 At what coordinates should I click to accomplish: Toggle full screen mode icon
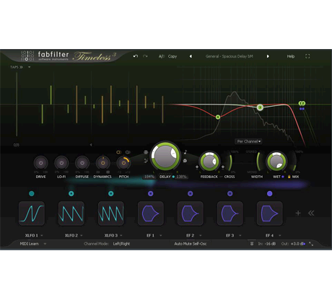point(307,56)
